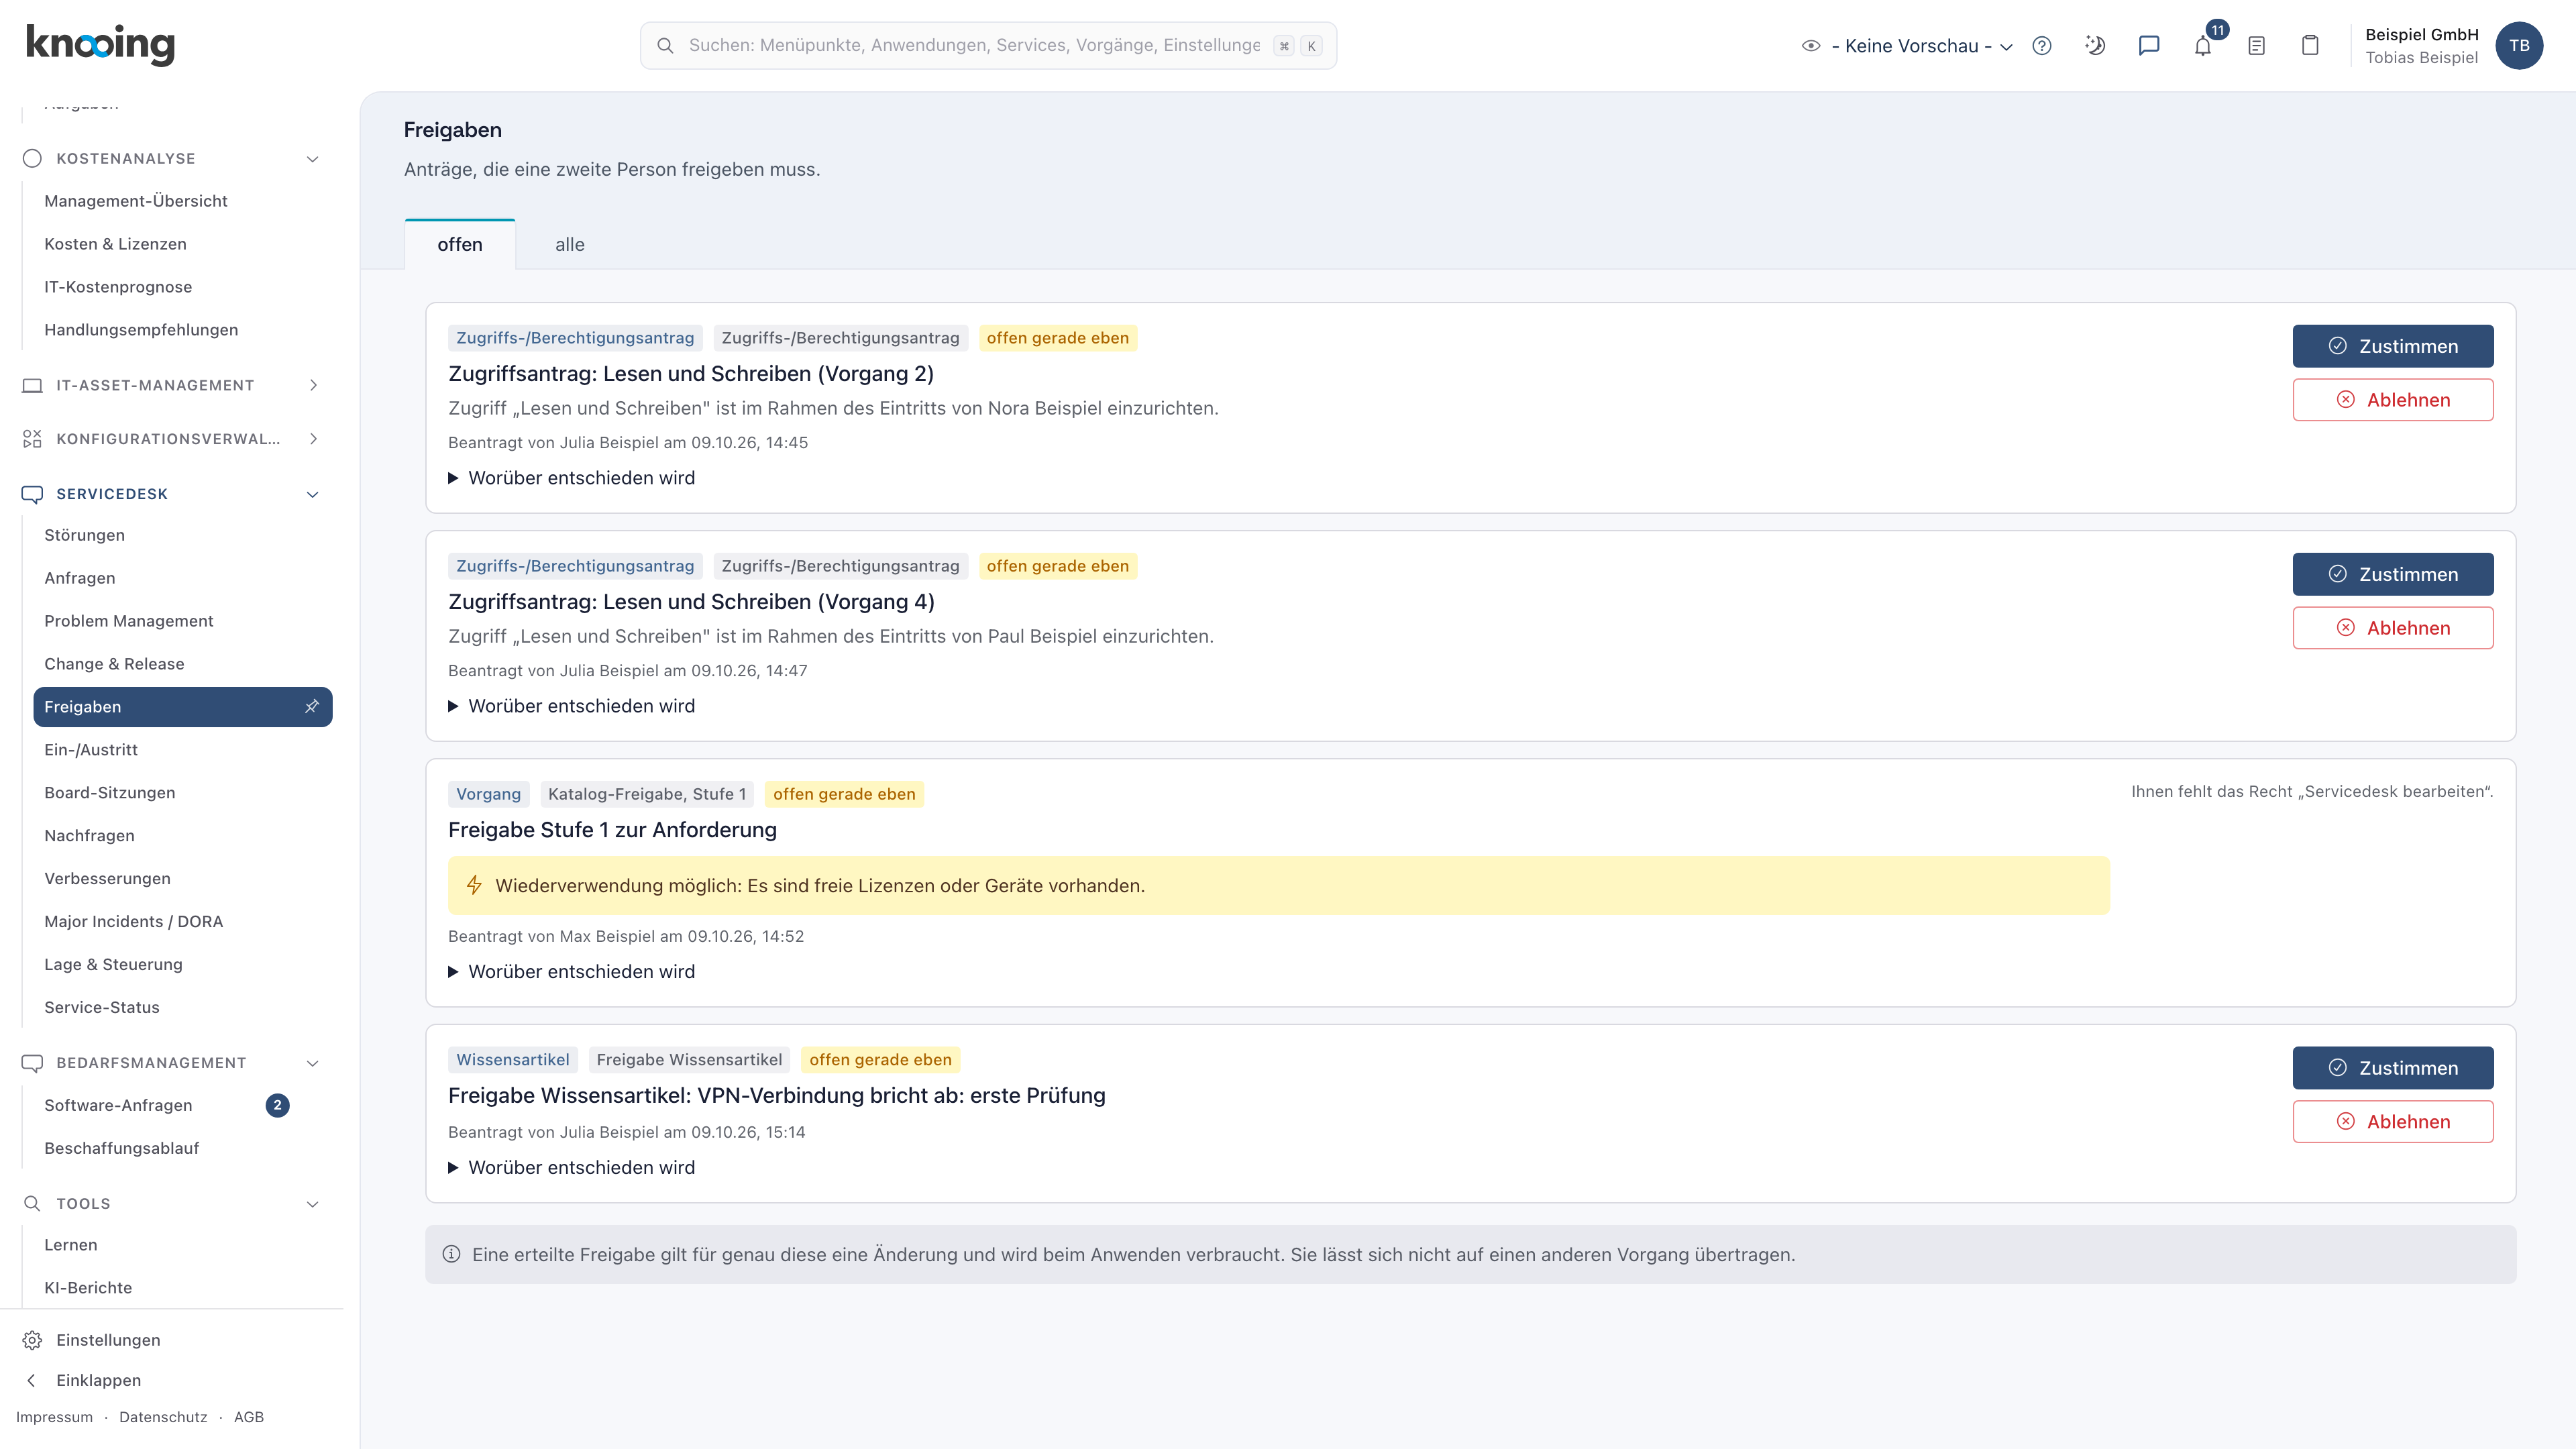Click Ablehnen for VPN Wissensartikel request

click(x=2393, y=1122)
